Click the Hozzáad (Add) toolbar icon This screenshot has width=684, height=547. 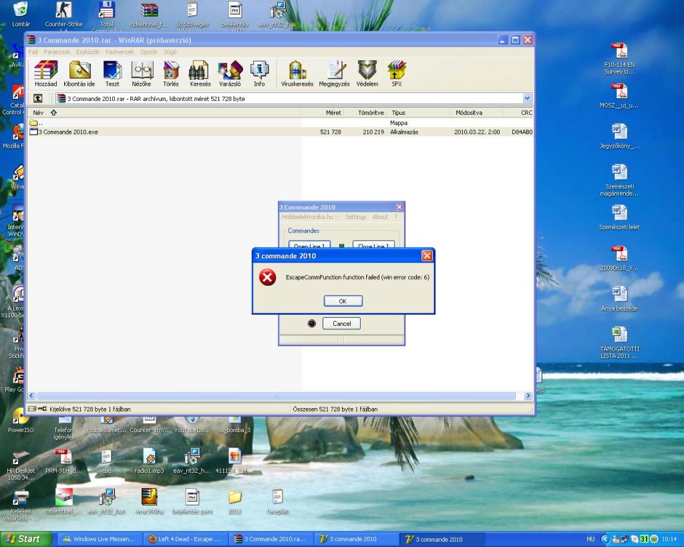[46, 73]
